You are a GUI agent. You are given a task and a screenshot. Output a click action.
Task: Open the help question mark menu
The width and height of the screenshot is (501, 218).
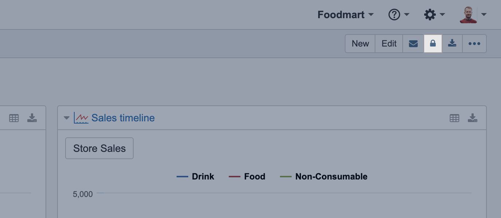point(399,15)
